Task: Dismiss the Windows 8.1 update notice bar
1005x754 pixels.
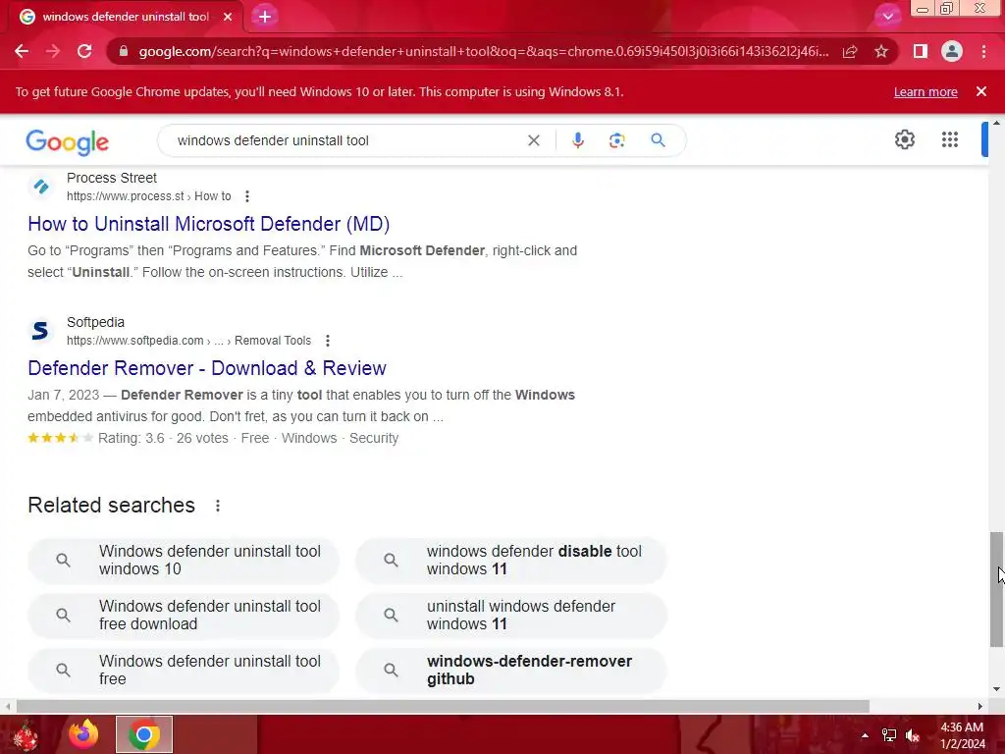Action: (x=981, y=91)
